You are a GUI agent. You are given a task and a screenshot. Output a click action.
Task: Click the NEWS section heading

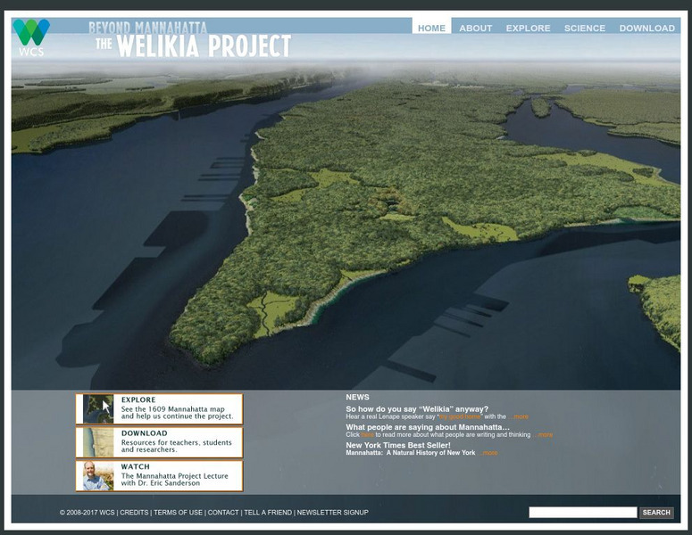[x=357, y=397]
